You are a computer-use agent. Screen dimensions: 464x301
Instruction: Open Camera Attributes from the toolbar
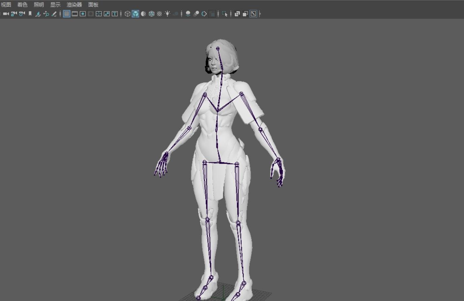pos(22,14)
